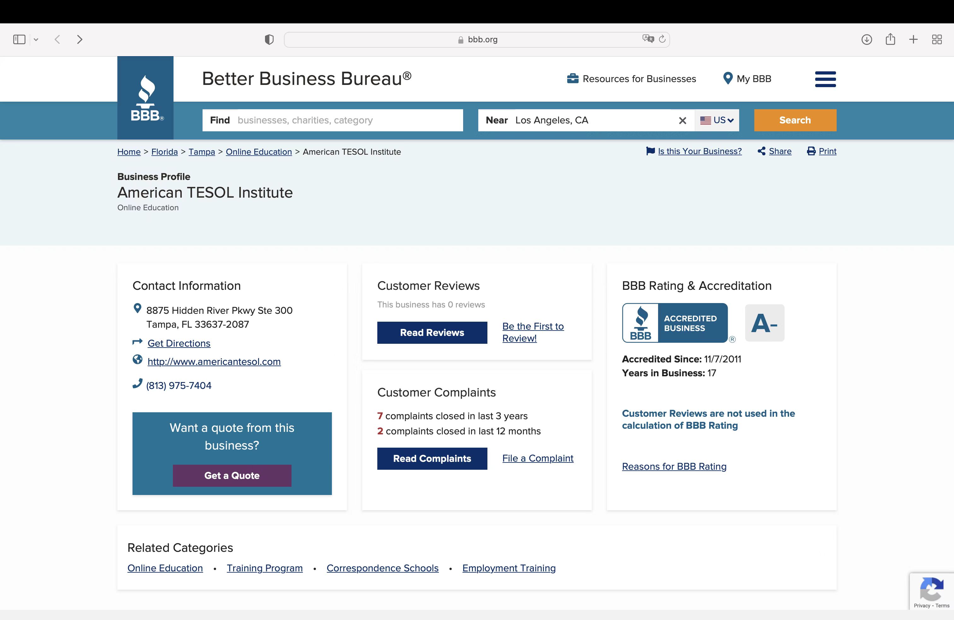Expand the sidebar options chevron
The width and height of the screenshot is (954, 620).
(x=36, y=39)
